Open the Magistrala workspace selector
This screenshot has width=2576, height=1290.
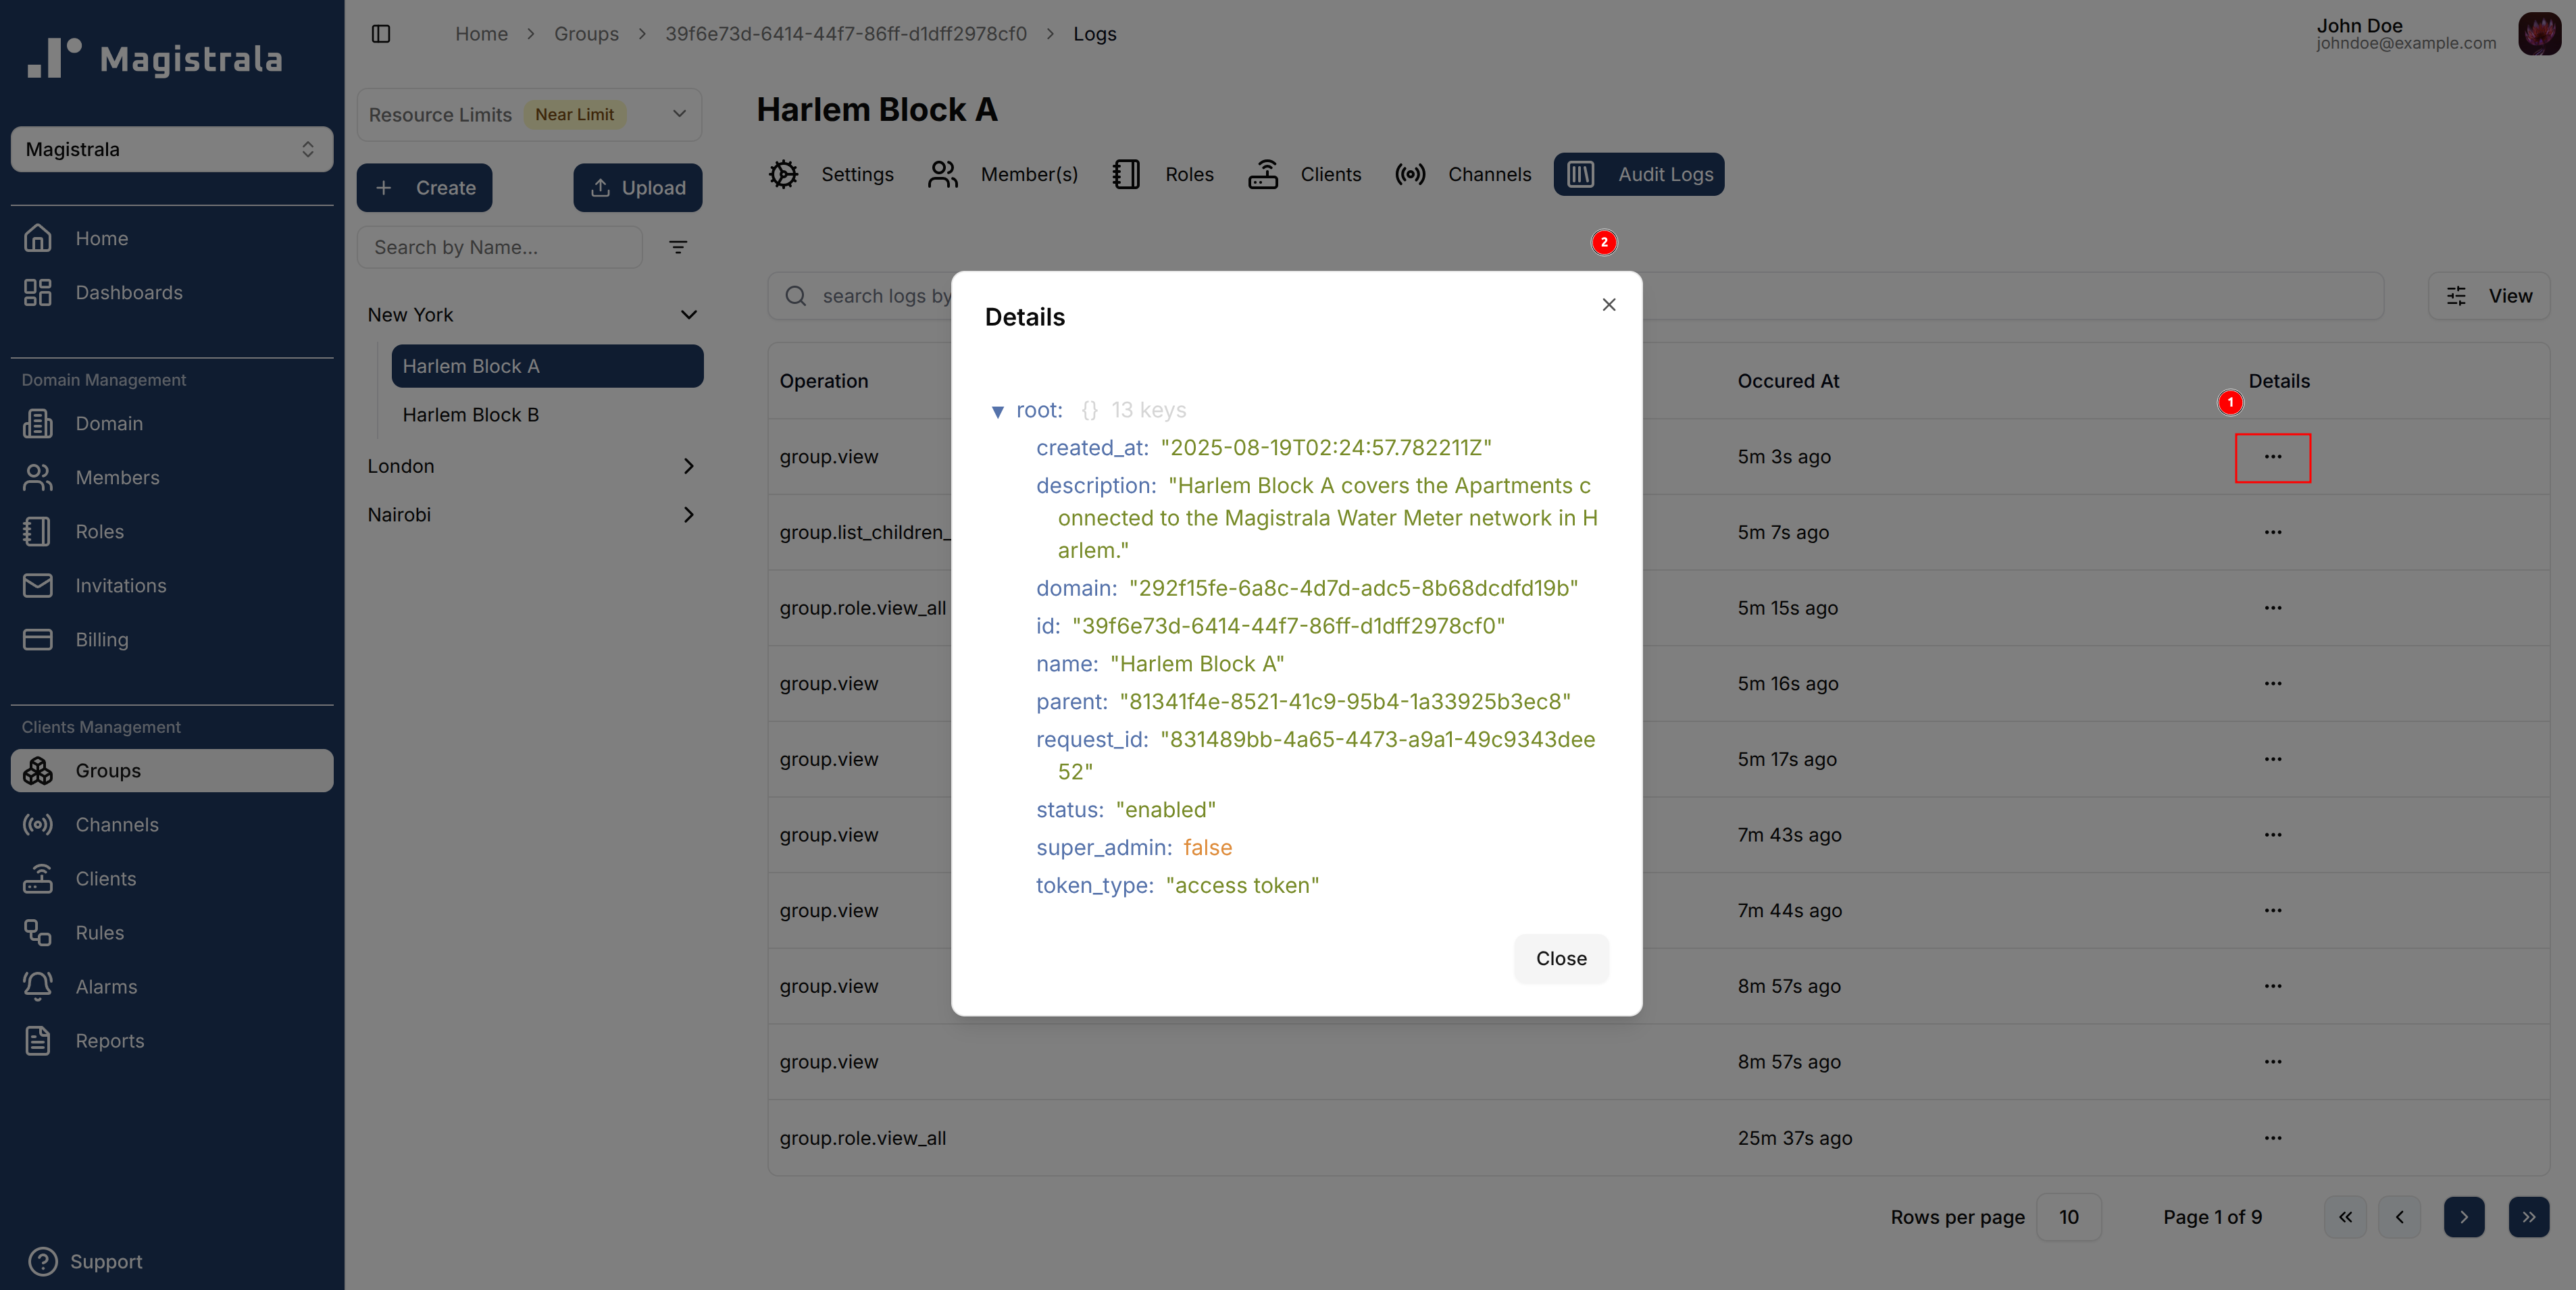171,149
